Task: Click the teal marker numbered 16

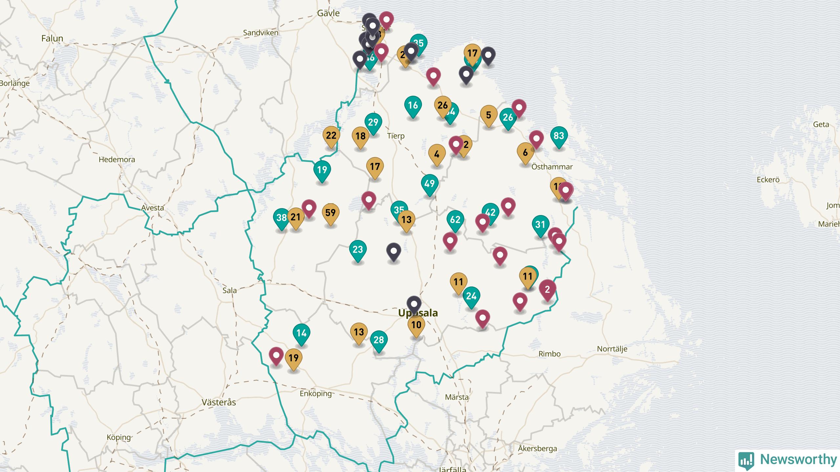Action: click(413, 106)
